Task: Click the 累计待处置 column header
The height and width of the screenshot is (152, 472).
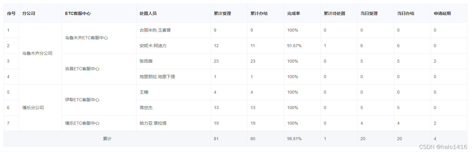Action: pos(339,13)
